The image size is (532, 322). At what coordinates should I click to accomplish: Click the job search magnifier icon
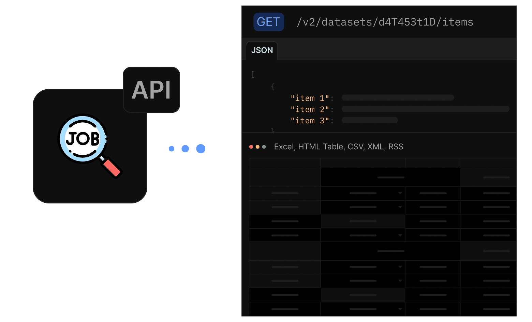pos(90,146)
